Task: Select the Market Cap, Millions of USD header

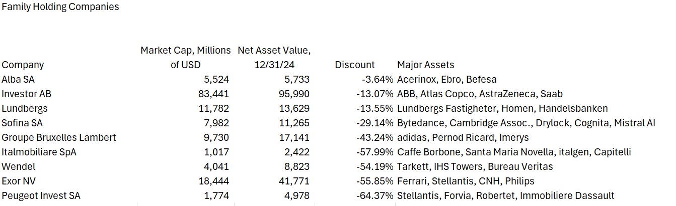Action: coord(186,58)
